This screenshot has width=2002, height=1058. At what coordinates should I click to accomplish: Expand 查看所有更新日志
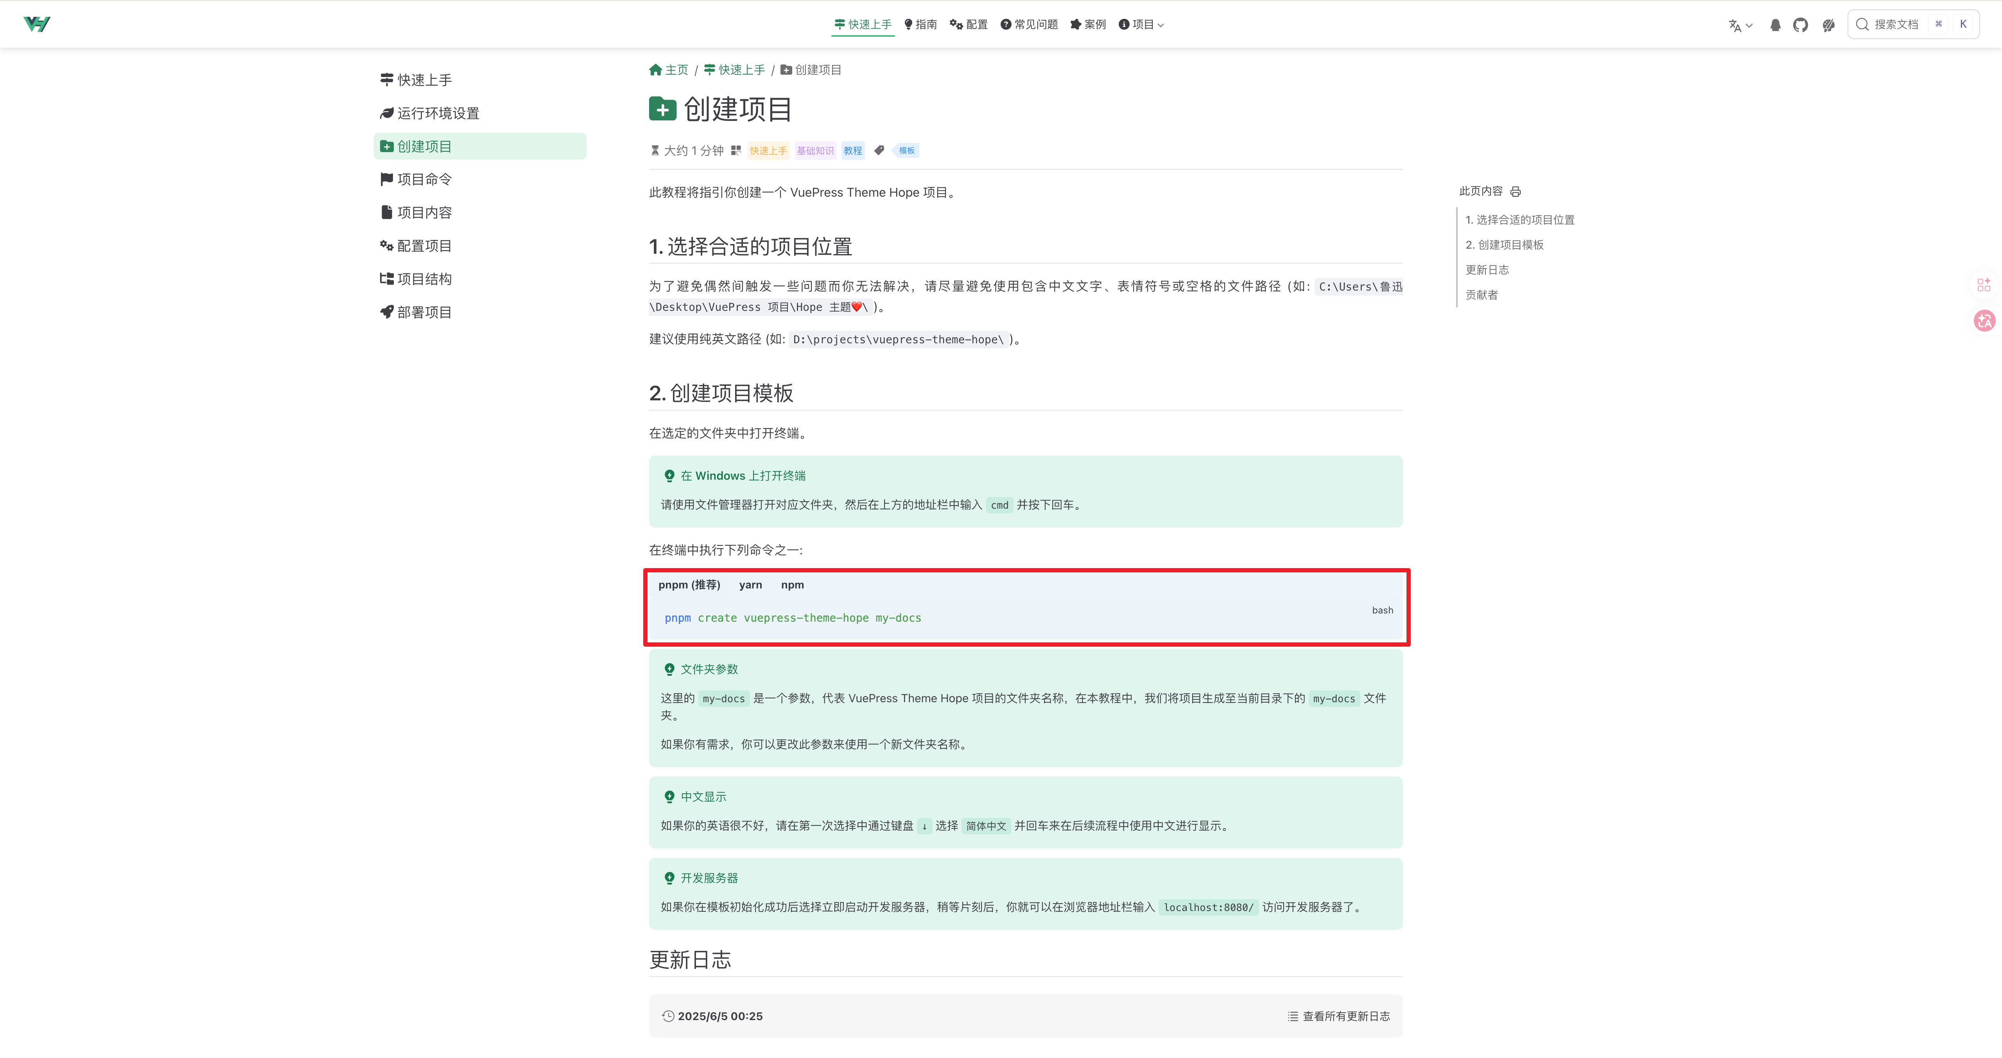pos(1338,1016)
